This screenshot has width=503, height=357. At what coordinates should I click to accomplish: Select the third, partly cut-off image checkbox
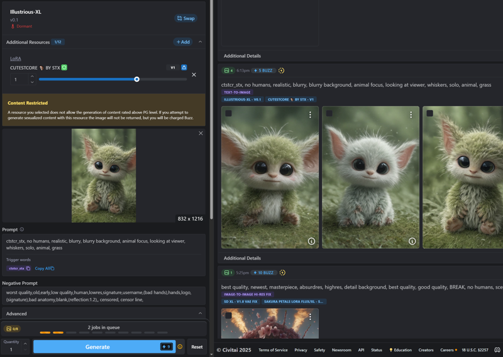tap(430, 113)
